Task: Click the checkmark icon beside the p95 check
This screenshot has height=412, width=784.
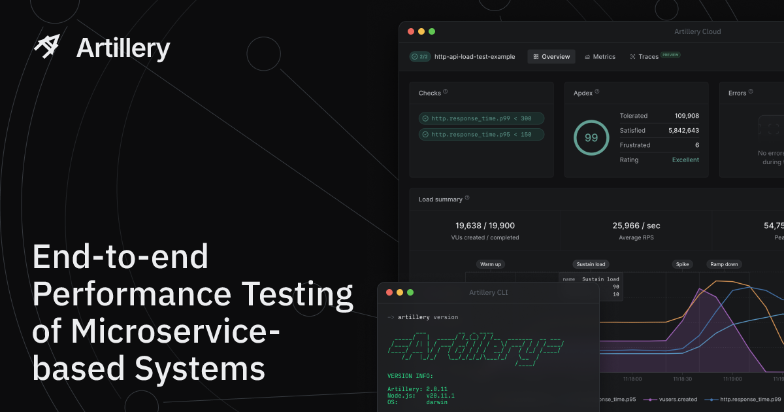Action: pyautogui.click(x=425, y=135)
